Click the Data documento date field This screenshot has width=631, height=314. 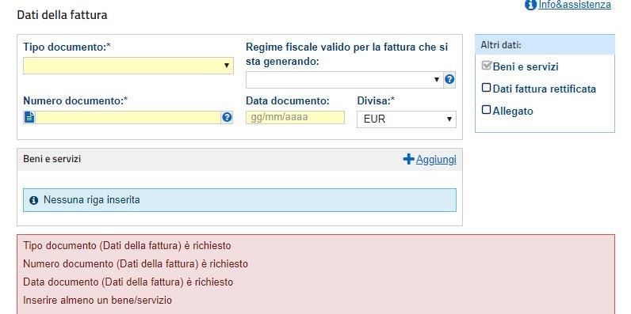(x=296, y=117)
